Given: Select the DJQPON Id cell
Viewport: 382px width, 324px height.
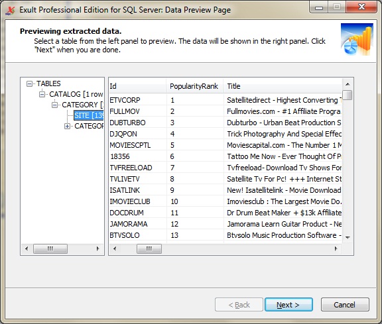Looking at the screenshot, I should pyautogui.click(x=138, y=134).
